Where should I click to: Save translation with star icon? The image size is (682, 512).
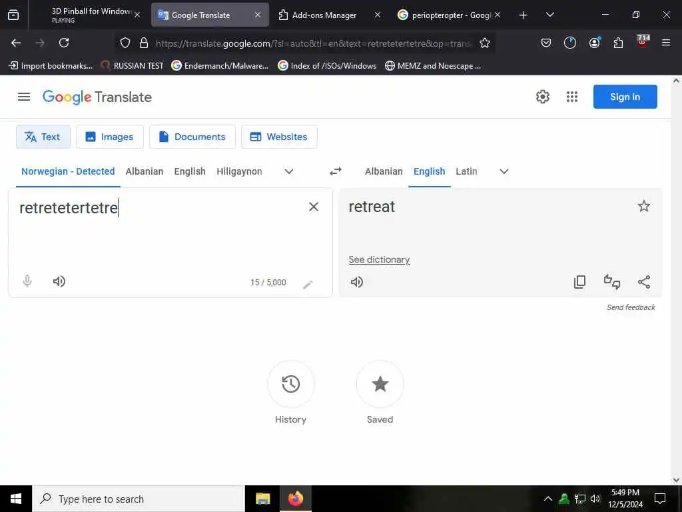pos(644,206)
